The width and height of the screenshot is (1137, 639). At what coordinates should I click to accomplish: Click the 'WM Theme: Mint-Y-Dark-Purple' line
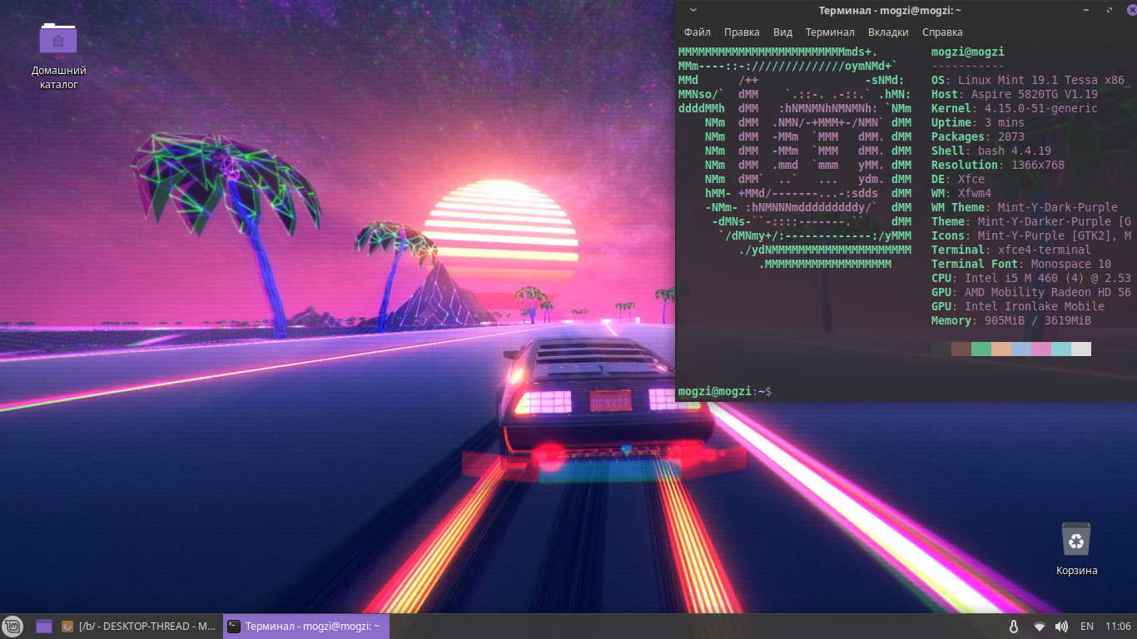(1025, 208)
